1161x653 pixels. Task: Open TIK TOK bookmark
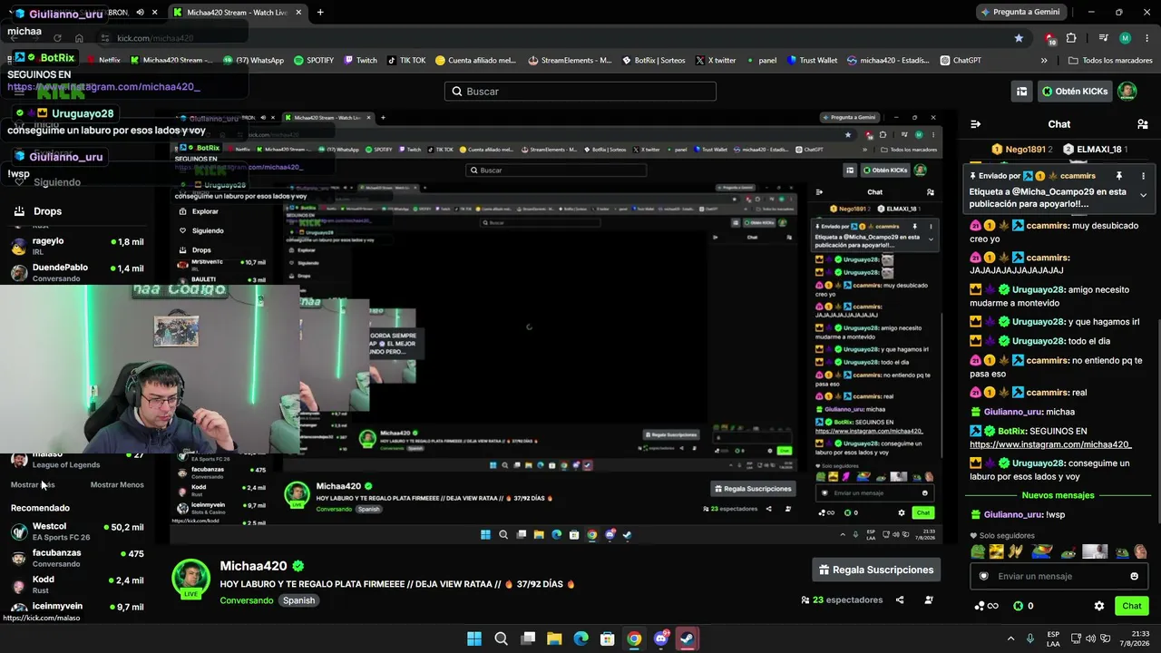coord(406,61)
